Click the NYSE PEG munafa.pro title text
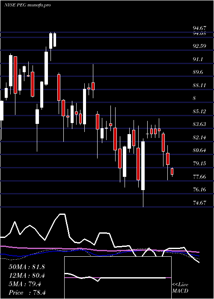Screen dimensions: 214x299 click(x=27, y=5)
